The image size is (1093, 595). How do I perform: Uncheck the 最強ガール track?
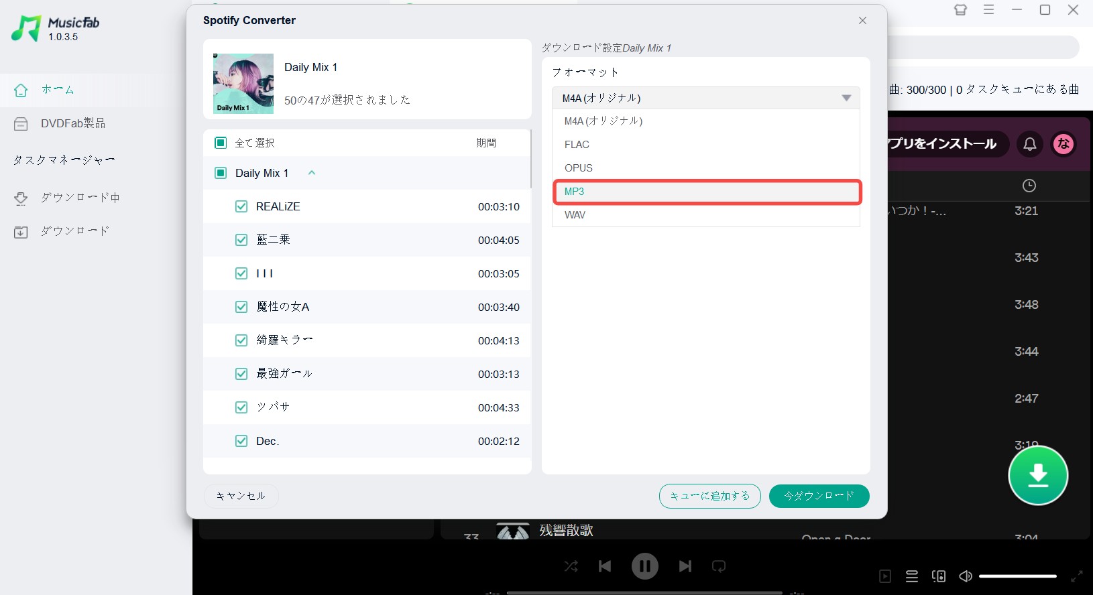coord(241,374)
